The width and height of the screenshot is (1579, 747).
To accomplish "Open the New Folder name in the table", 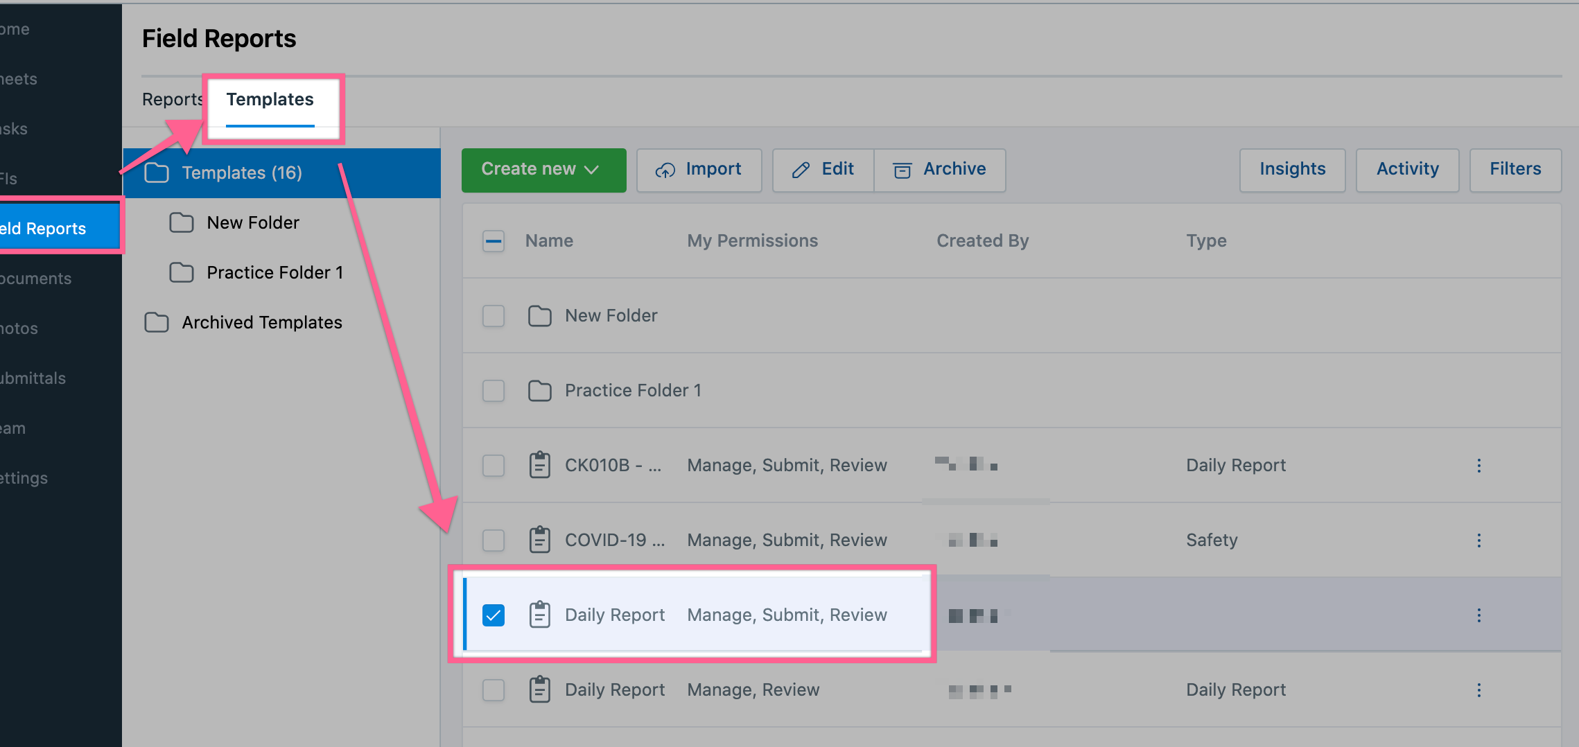I will pyautogui.click(x=611, y=315).
